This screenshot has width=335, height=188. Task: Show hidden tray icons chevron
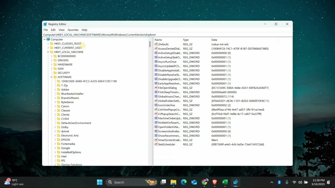click(x=272, y=182)
